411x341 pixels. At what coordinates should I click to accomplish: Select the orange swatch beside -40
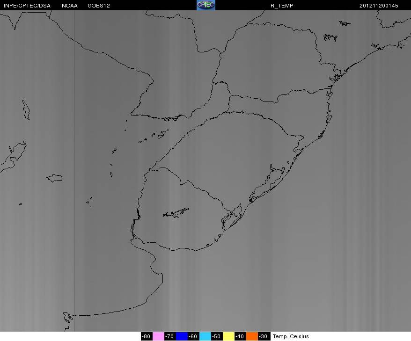[252, 336]
